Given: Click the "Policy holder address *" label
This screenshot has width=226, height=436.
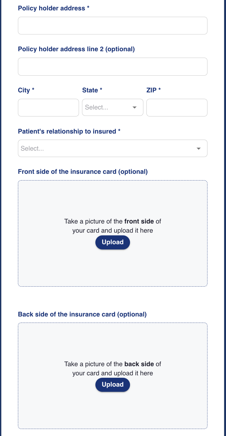Looking at the screenshot, I should point(54,8).
